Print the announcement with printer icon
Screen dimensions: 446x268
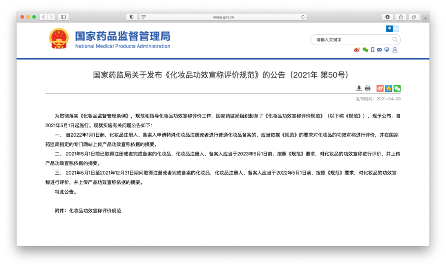click(x=368, y=88)
